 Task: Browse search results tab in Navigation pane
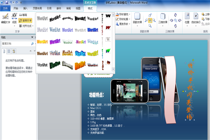pyautogui.click(x=14, y=51)
